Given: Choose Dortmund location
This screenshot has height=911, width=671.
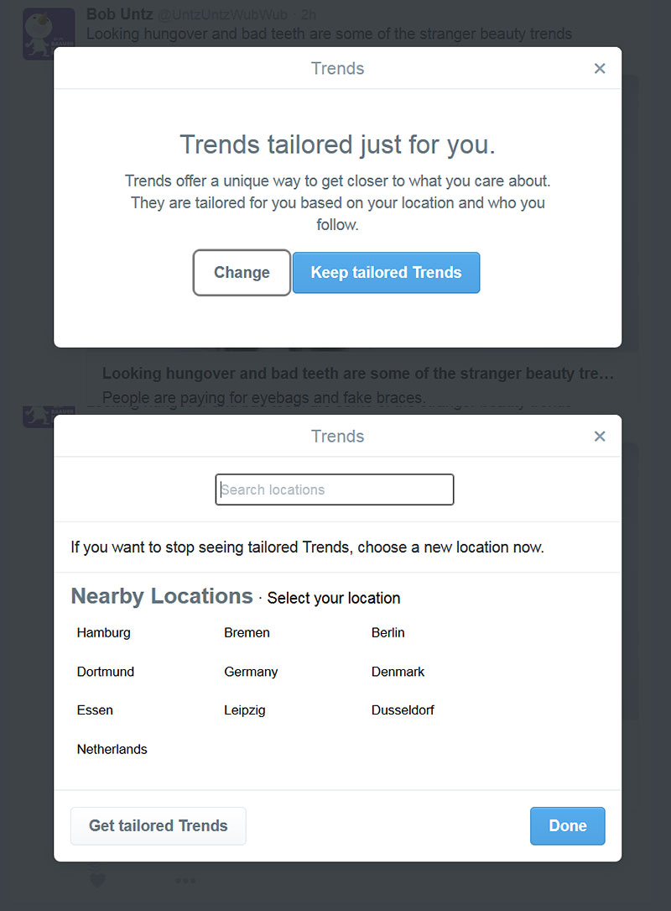Looking at the screenshot, I should point(105,672).
